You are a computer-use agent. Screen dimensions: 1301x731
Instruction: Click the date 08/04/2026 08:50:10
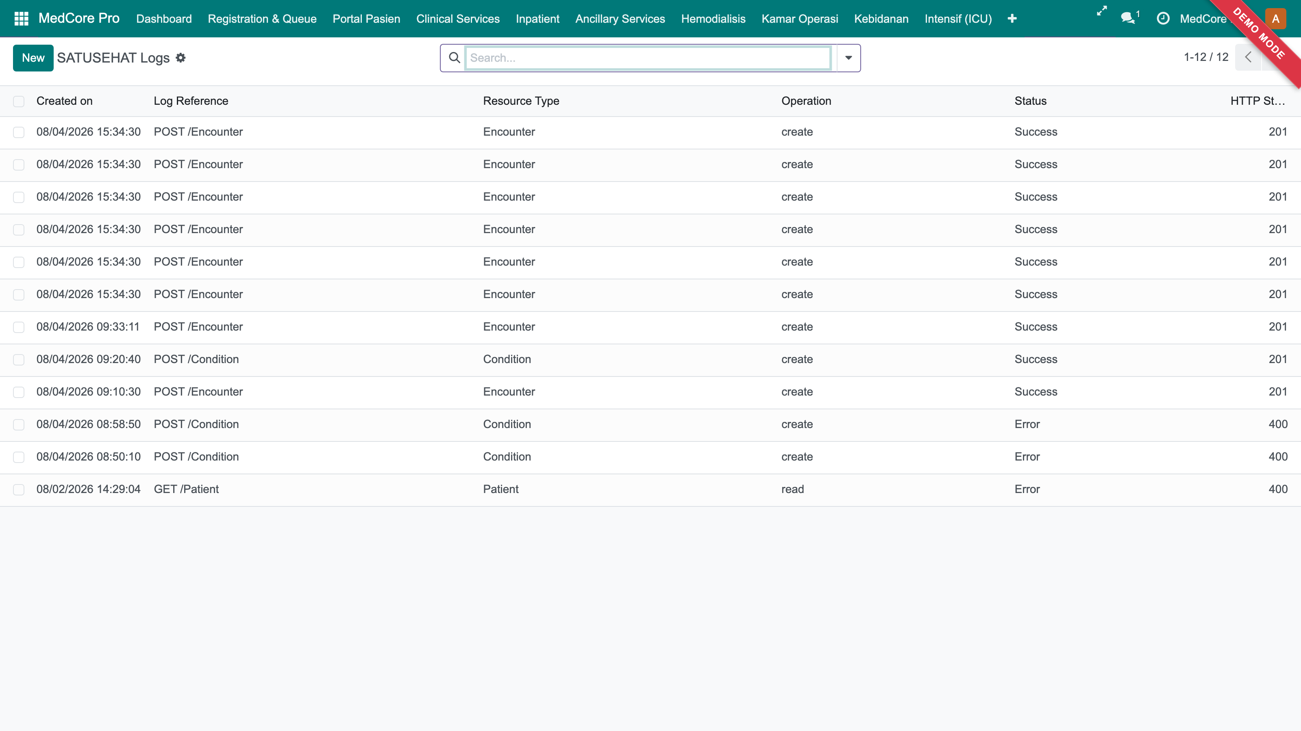coord(88,456)
